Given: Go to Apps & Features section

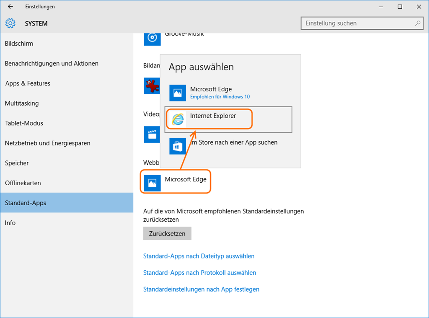Looking at the screenshot, I should [28, 83].
